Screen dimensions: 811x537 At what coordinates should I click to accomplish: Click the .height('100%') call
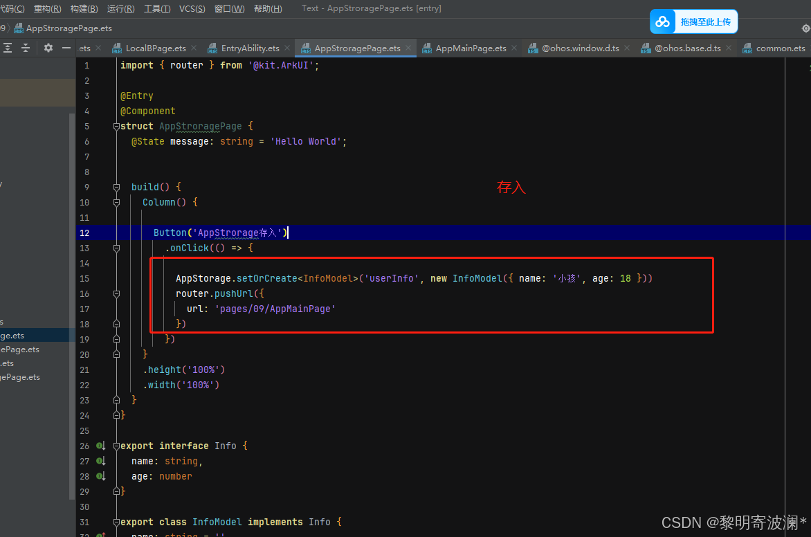coord(183,370)
